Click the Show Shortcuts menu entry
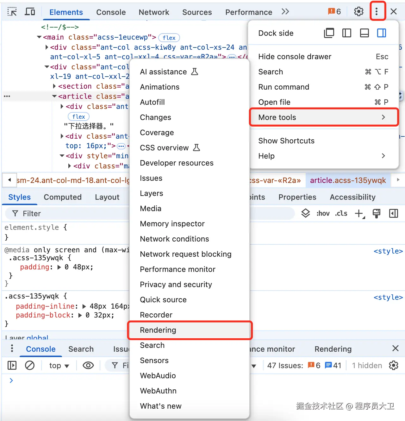 tap(286, 141)
